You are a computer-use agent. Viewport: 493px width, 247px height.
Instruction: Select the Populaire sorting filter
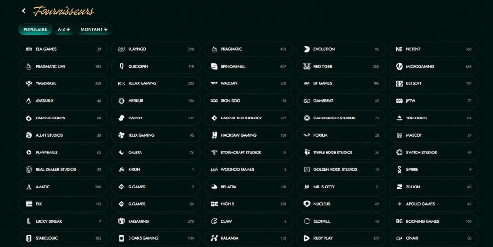(x=35, y=29)
